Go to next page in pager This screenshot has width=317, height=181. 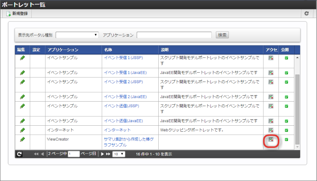click(102, 154)
